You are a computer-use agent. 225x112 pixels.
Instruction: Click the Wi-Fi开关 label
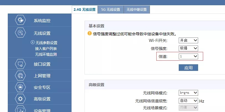[x=158, y=41]
